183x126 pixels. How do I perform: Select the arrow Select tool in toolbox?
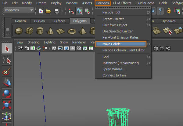(x=7, y=48)
